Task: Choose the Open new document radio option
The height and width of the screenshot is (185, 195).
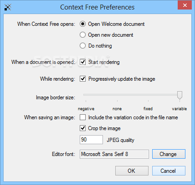Action: pyautogui.click(x=82, y=35)
